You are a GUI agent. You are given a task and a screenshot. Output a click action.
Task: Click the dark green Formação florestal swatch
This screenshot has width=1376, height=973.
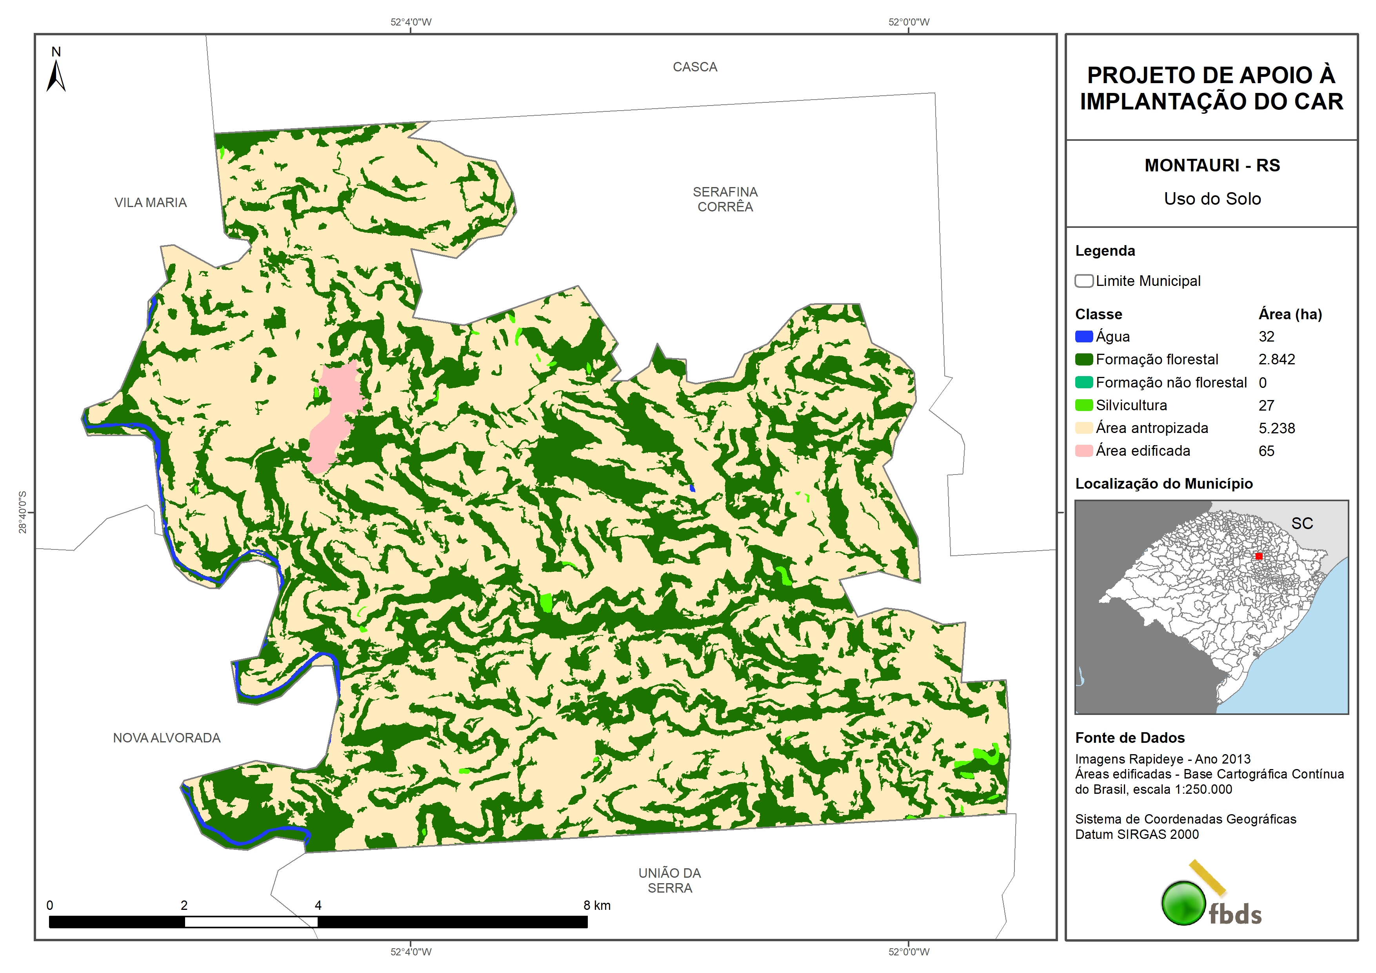click(x=1083, y=360)
